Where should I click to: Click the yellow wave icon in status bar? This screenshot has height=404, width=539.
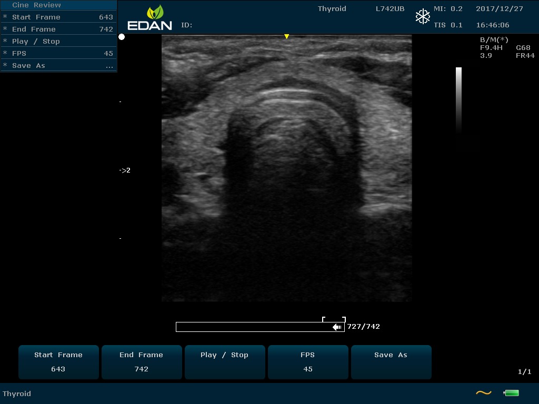click(483, 393)
